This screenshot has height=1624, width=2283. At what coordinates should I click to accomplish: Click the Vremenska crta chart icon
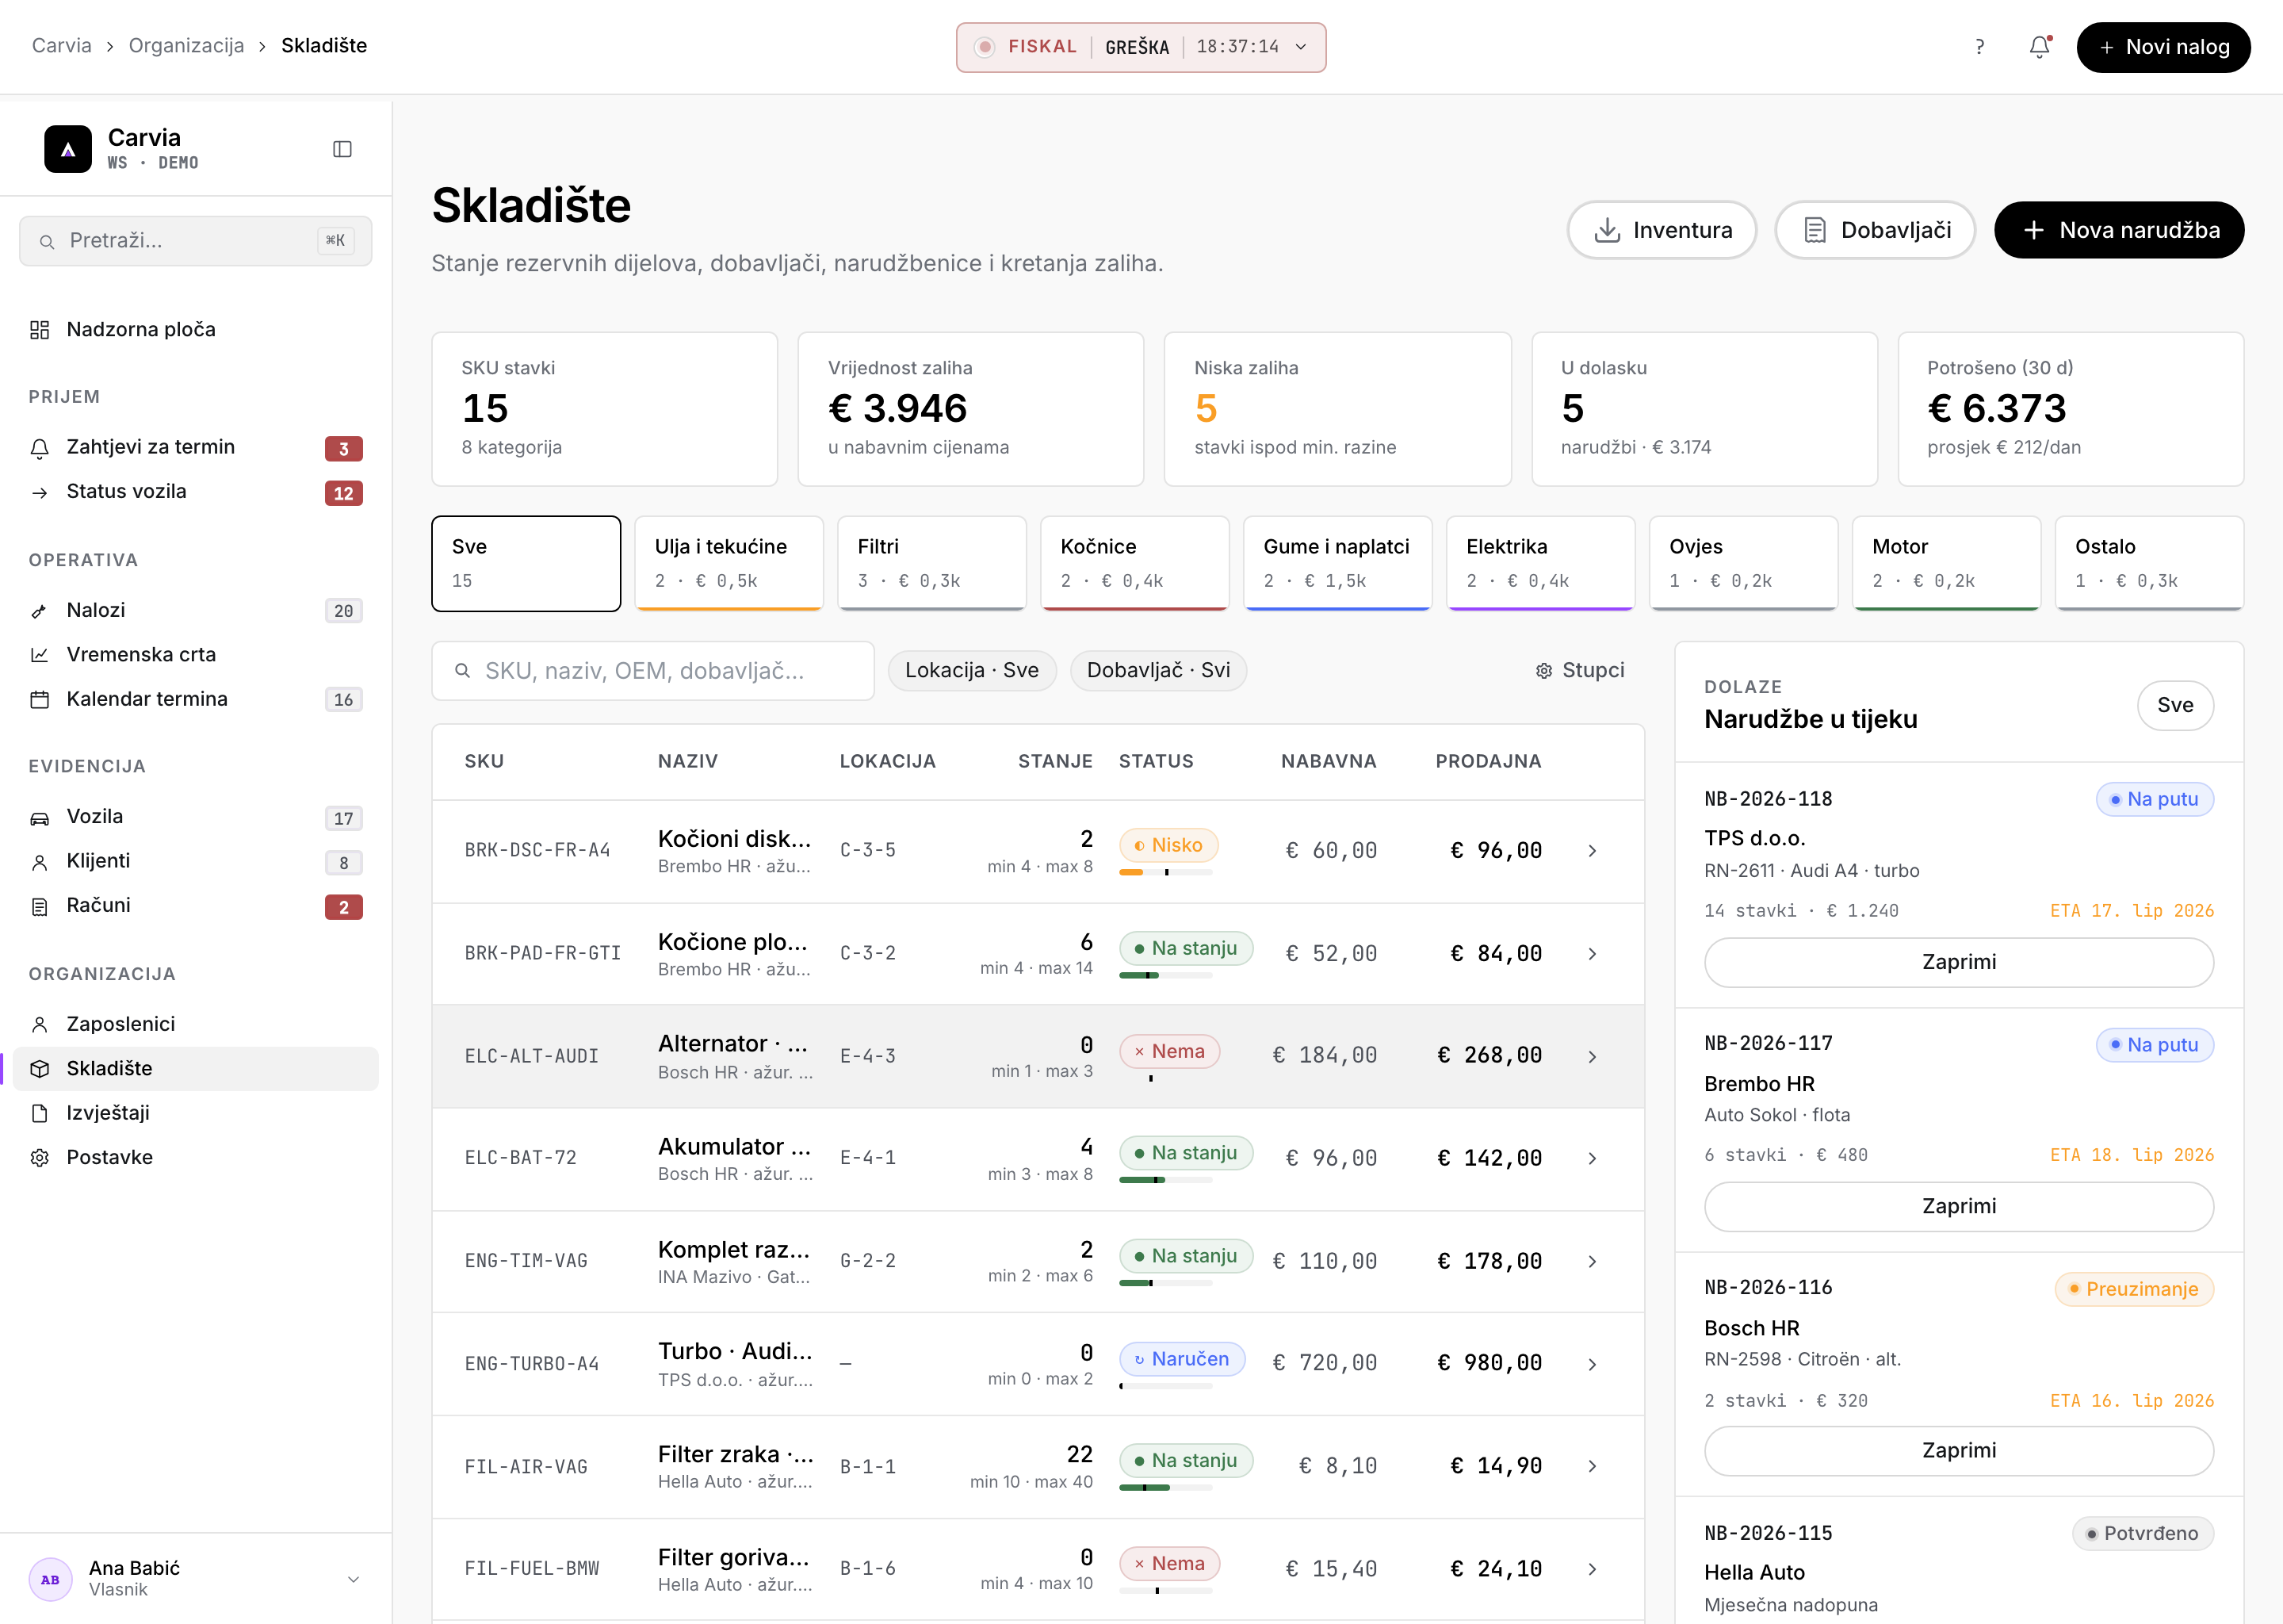click(40, 655)
